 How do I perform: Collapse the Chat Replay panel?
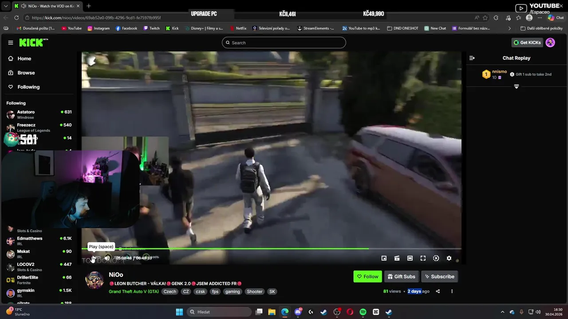[x=472, y=58]
